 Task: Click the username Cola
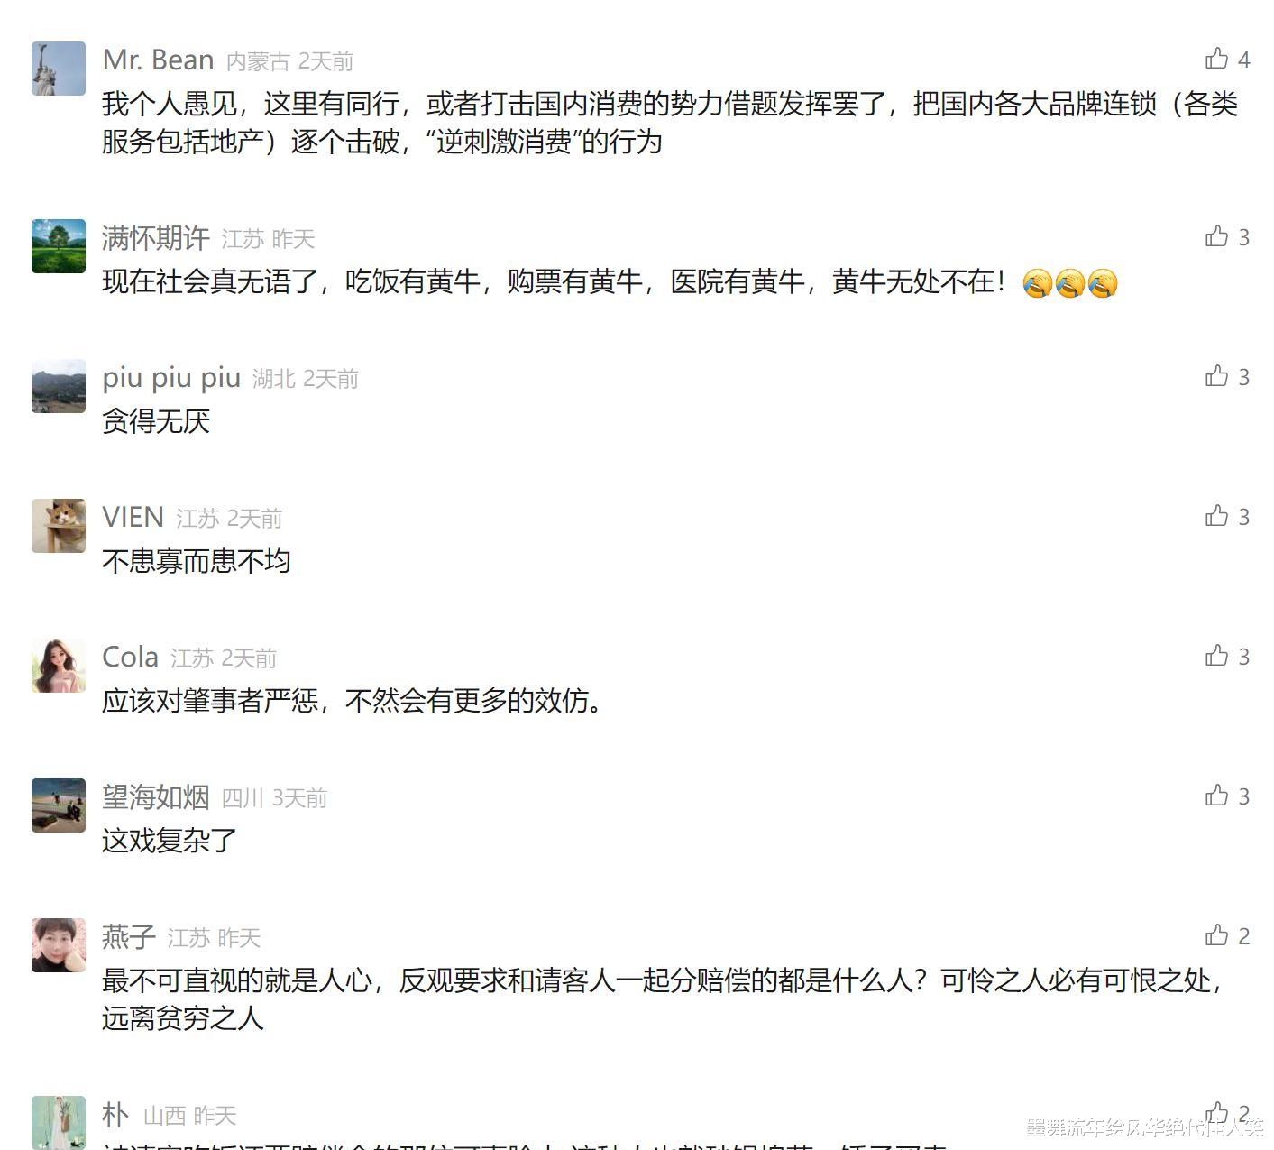click(x=131, y=658)
